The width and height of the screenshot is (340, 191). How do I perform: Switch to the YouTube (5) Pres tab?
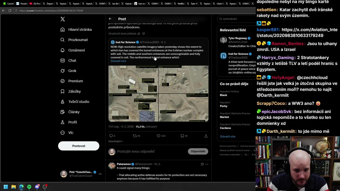coord(35,4)
